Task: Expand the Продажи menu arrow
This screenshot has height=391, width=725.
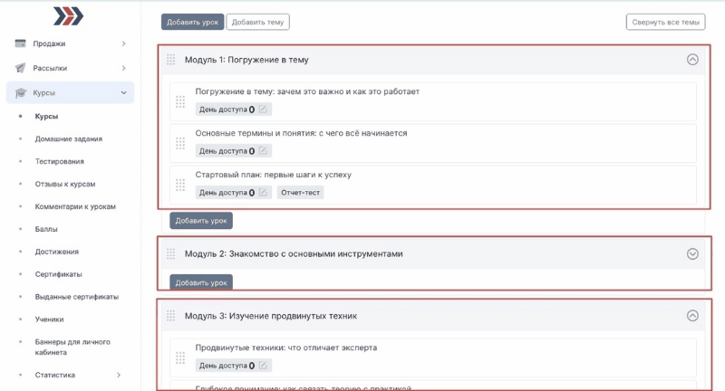Action: pyautogui.click(x=123, y=43)
